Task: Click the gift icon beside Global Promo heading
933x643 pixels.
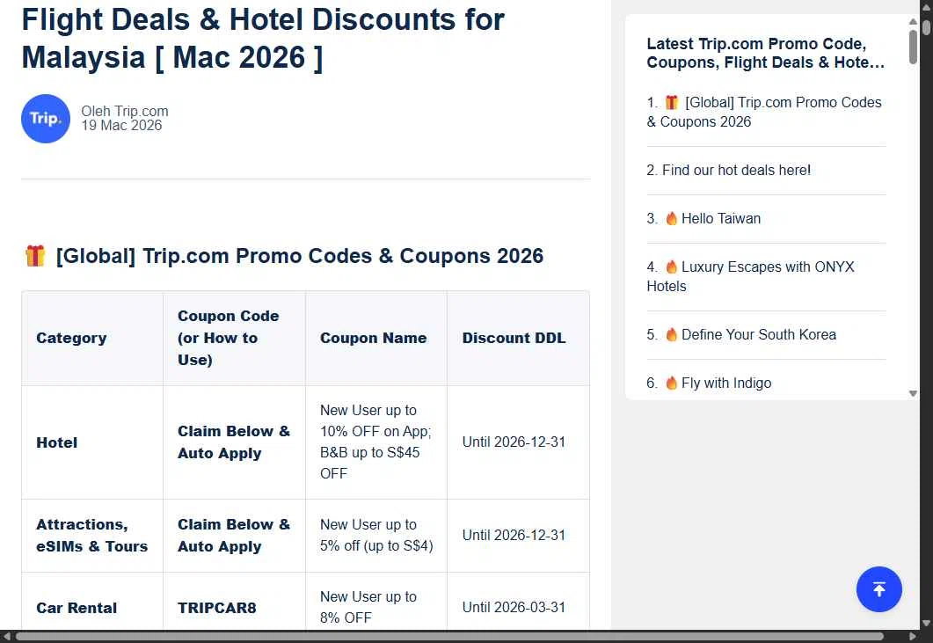Action: point(35,256)
